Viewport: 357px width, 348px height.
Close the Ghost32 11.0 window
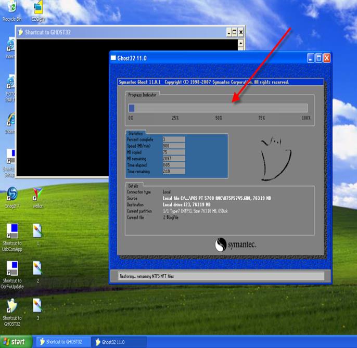[327, 58]
